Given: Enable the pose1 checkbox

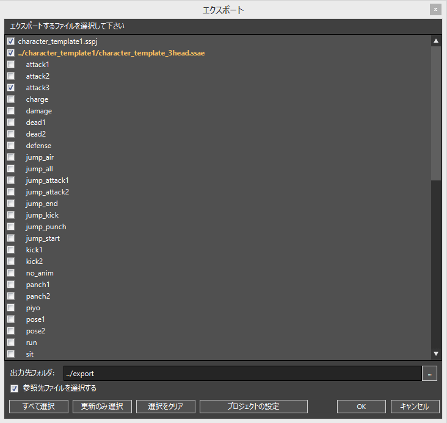Looking at the screenshot, I should pos(11,319).
